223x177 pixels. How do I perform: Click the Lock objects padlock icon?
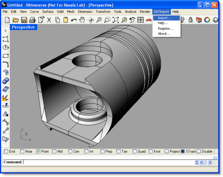[190, 20]
